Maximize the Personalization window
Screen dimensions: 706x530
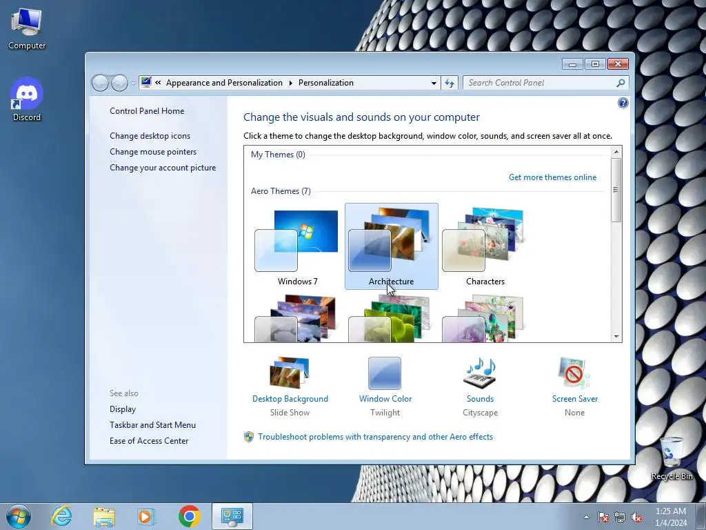[595, 64]
